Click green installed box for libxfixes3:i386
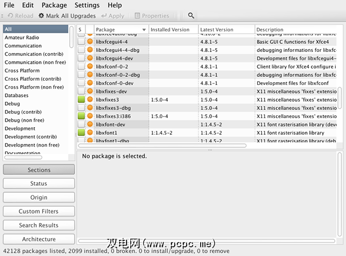346x256 pixels. point(81,116)
